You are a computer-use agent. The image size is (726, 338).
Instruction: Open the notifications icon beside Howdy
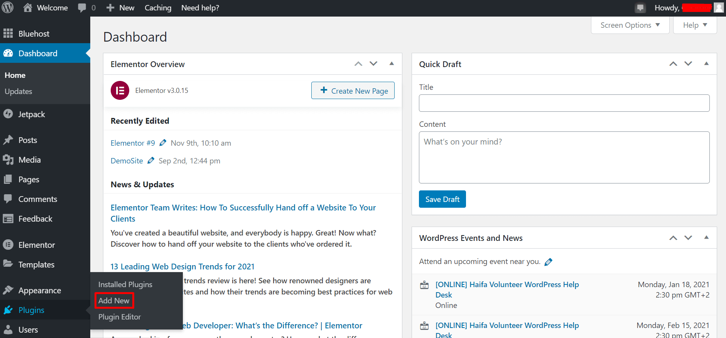[640, 8]
